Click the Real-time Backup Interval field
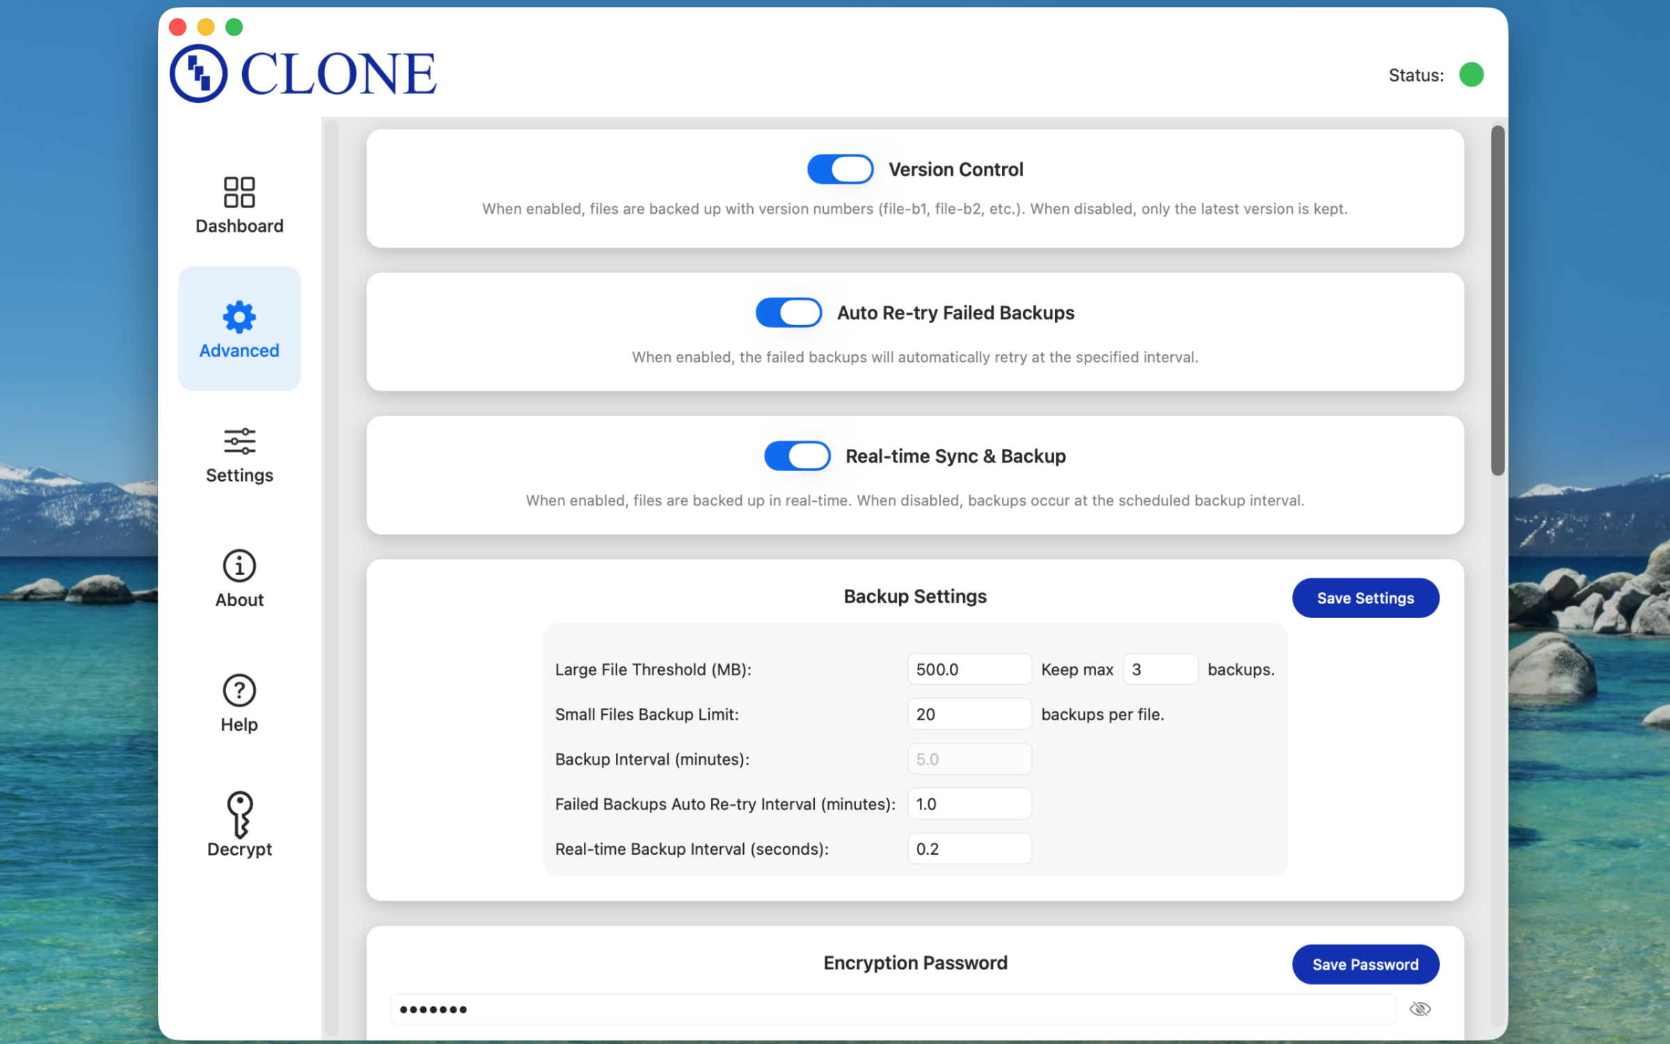The height and width of the screenshot is (1044, 1670). [969, 849]
